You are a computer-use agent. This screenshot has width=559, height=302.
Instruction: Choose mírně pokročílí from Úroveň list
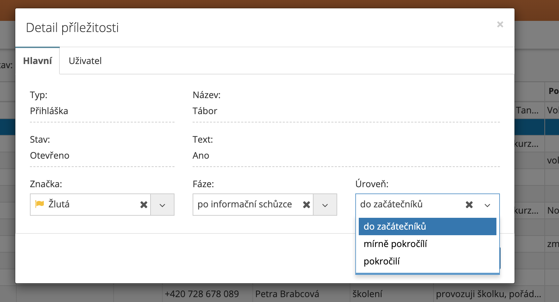click(427, 244)
